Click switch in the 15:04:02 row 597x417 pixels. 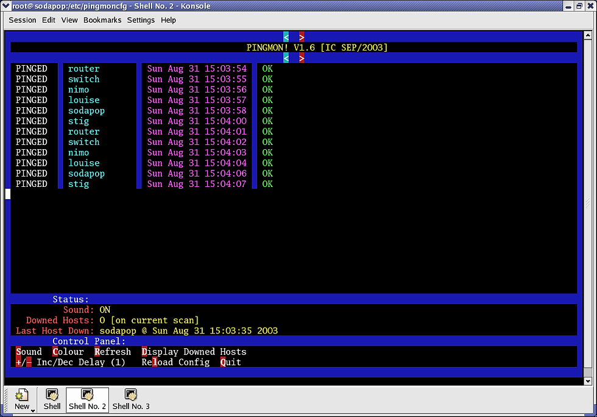(x=84, y=142)
